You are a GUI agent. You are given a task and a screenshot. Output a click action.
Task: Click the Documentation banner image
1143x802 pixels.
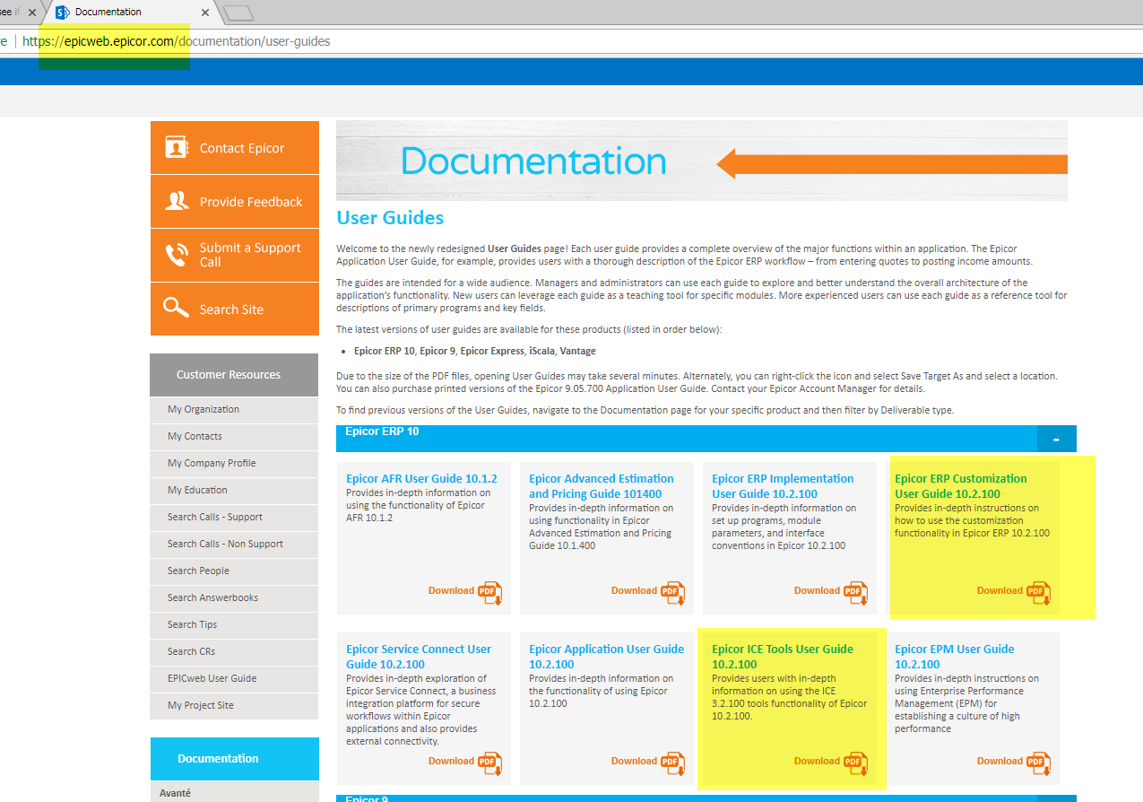(702, 161)
